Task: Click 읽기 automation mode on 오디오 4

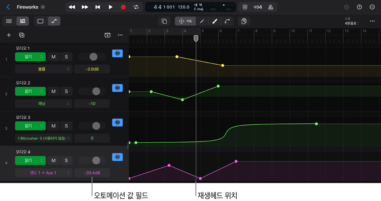Action: [x=30, y=160]
